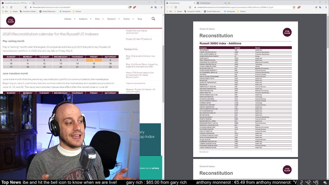
Task: Open the website search magnifier icon
Action: point(153,19)
